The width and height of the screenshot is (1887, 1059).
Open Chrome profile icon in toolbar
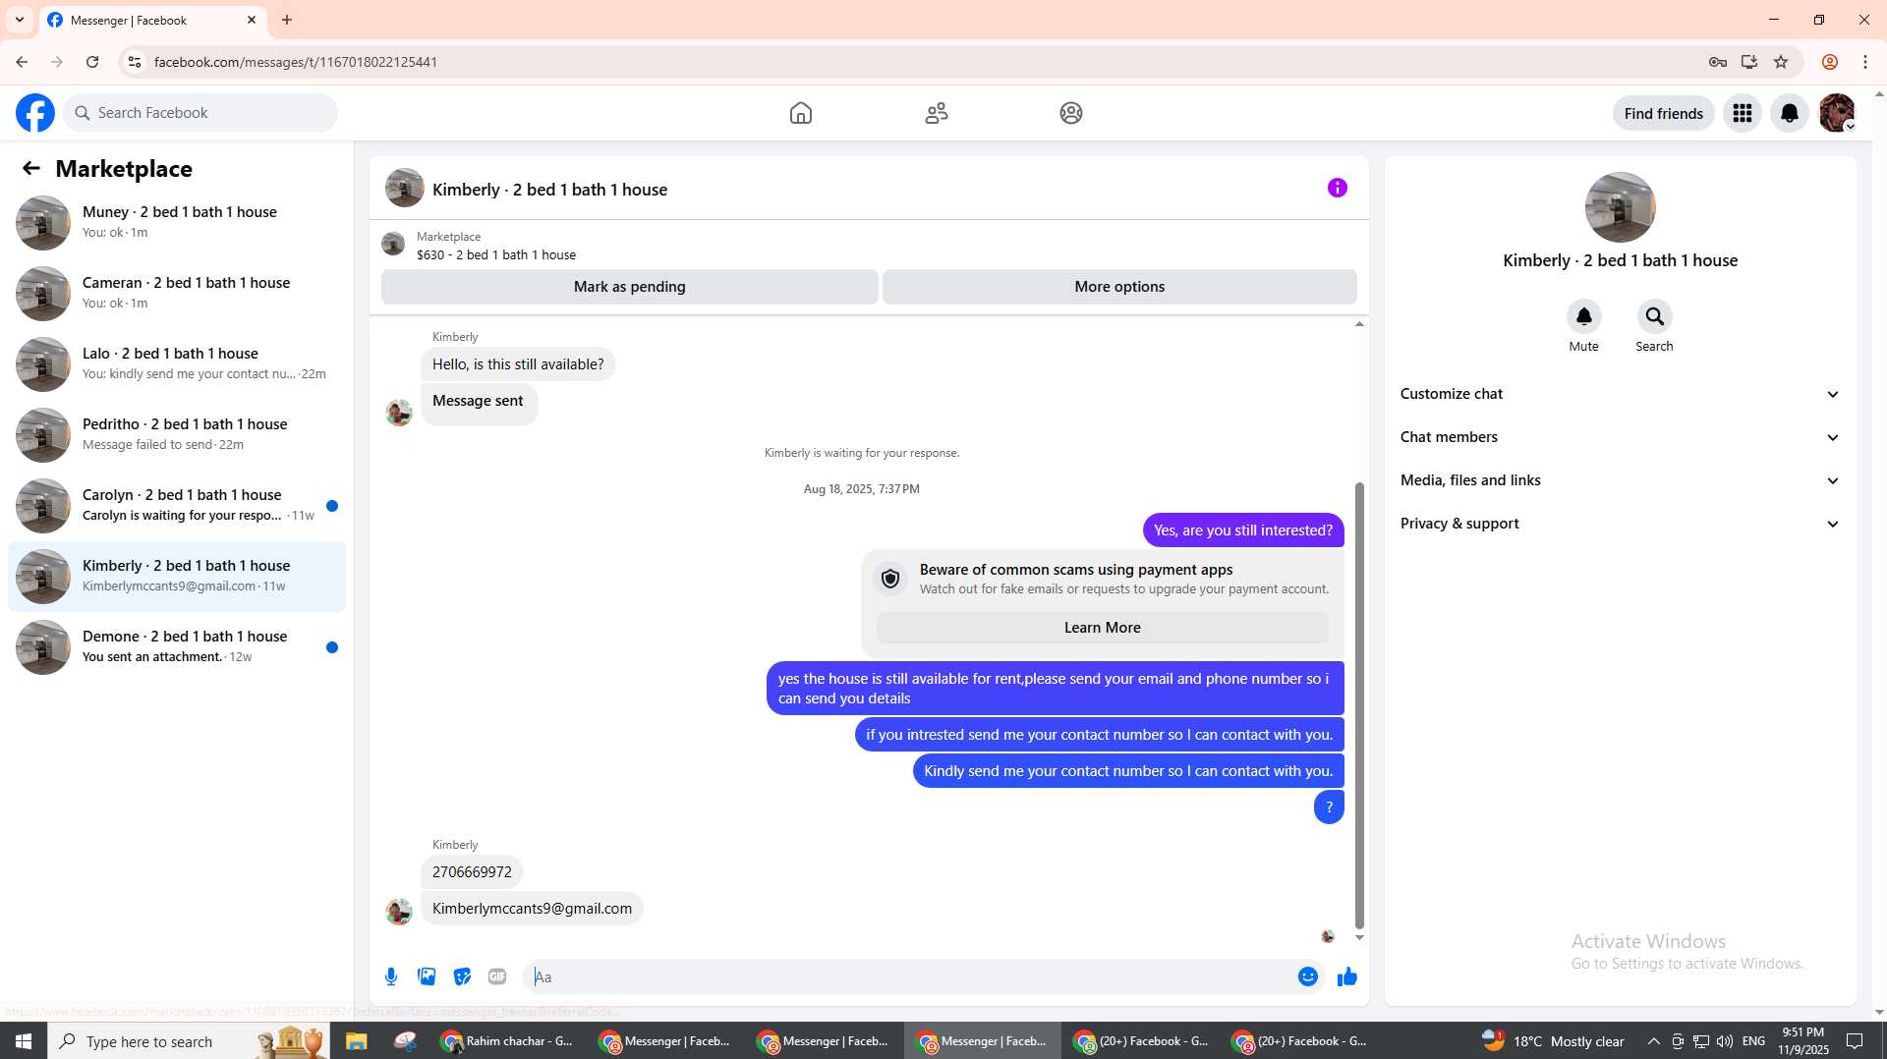click(1830, 62)
